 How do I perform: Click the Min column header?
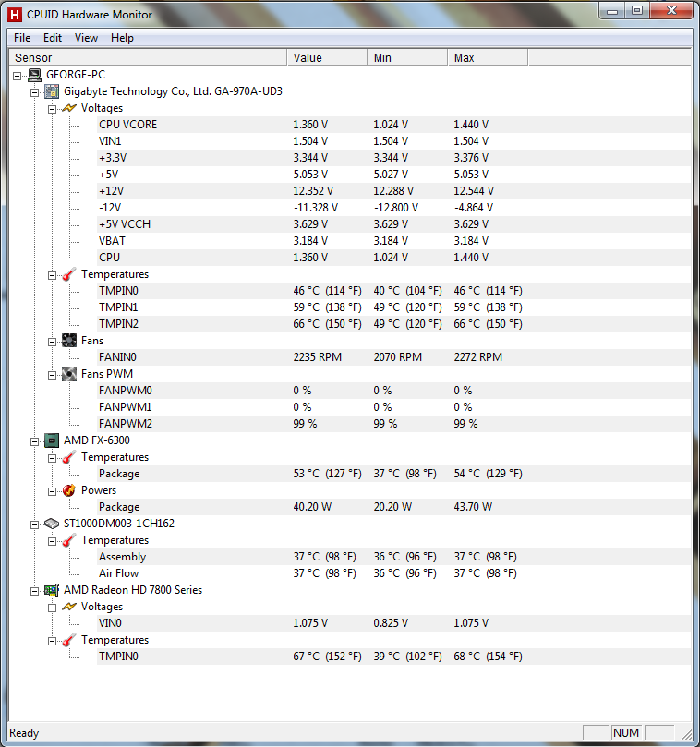tap(407, 57)
